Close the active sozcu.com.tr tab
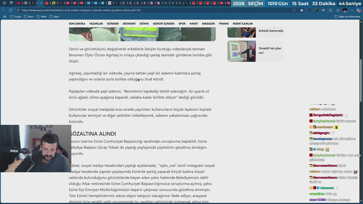Screen dimensions: 363x204 [41, 3]
